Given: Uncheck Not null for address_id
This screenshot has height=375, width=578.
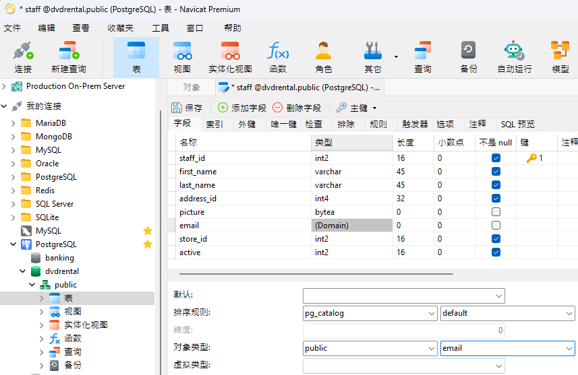Looking at the screenshot, I should click(x=496, y=199).
